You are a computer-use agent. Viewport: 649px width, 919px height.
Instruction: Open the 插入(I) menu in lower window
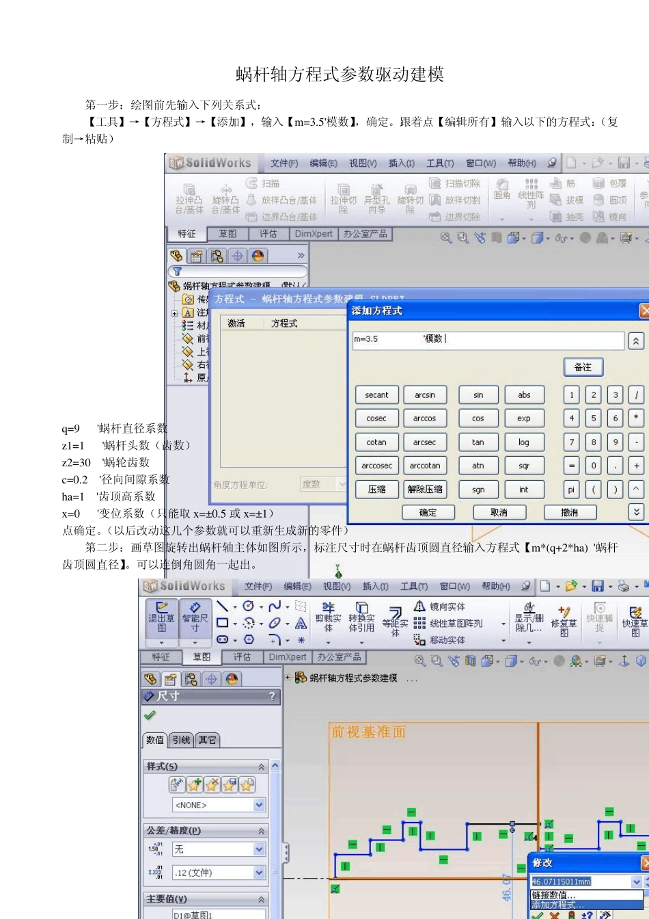coord(375,587)
